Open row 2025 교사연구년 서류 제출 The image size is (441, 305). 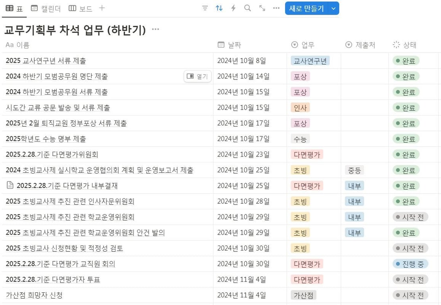(x=46, y=61)
